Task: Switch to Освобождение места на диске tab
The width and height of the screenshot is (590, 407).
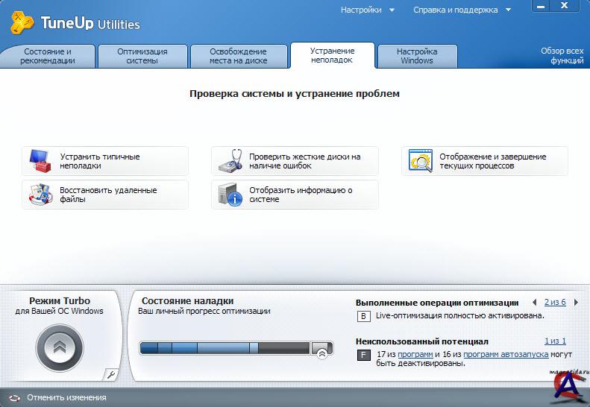Action: coord(238,57)
